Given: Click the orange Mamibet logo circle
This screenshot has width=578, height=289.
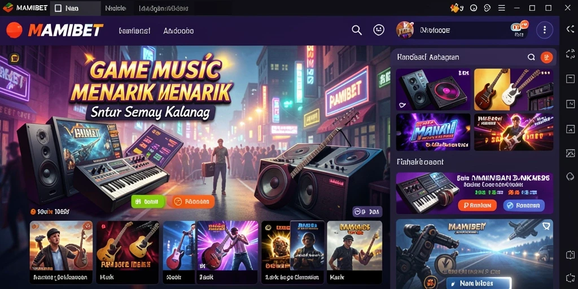Looking at the screenshot, I should coord(14,30).
